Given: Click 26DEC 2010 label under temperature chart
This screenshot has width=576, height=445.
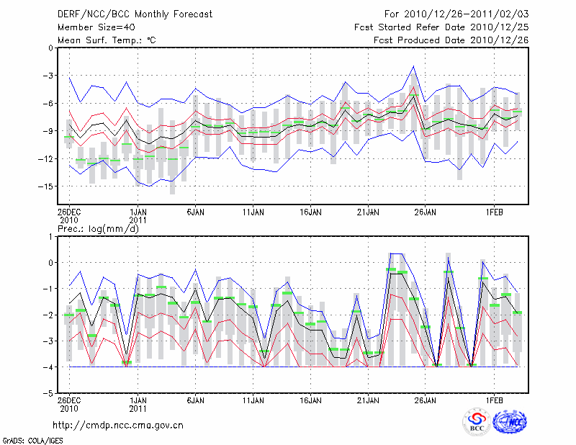Looking at the screenshot, I should coord(69,217).
